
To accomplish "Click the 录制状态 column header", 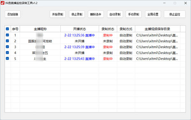I will [108, 29].
